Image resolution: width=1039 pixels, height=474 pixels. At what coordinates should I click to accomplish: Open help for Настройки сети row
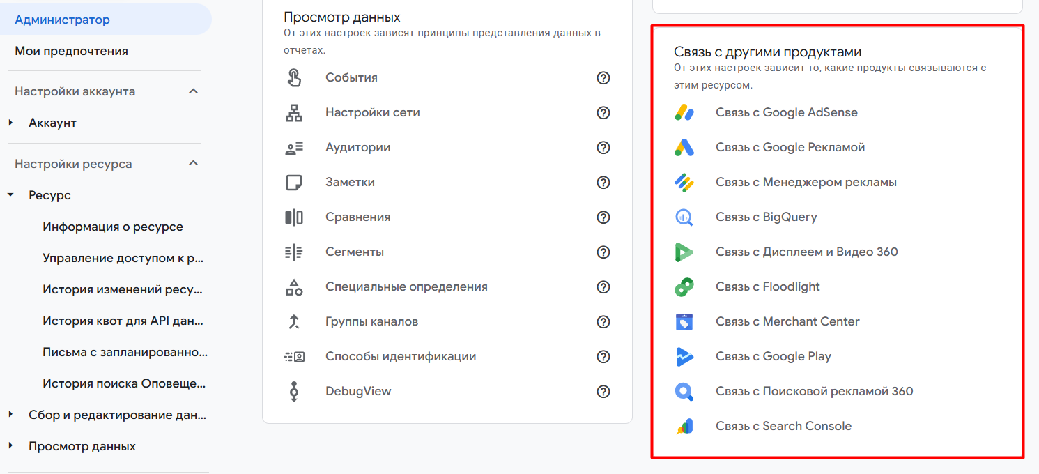(603, 112)
